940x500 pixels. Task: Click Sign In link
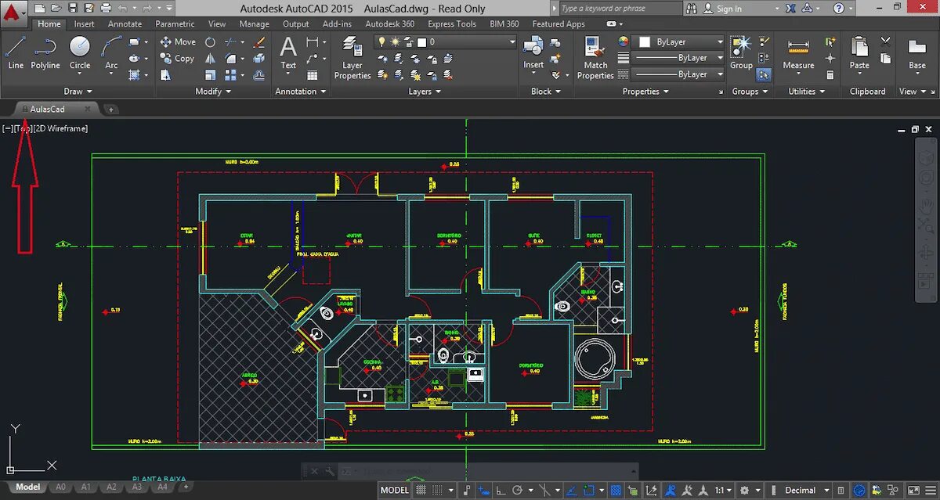coord(728,9)
